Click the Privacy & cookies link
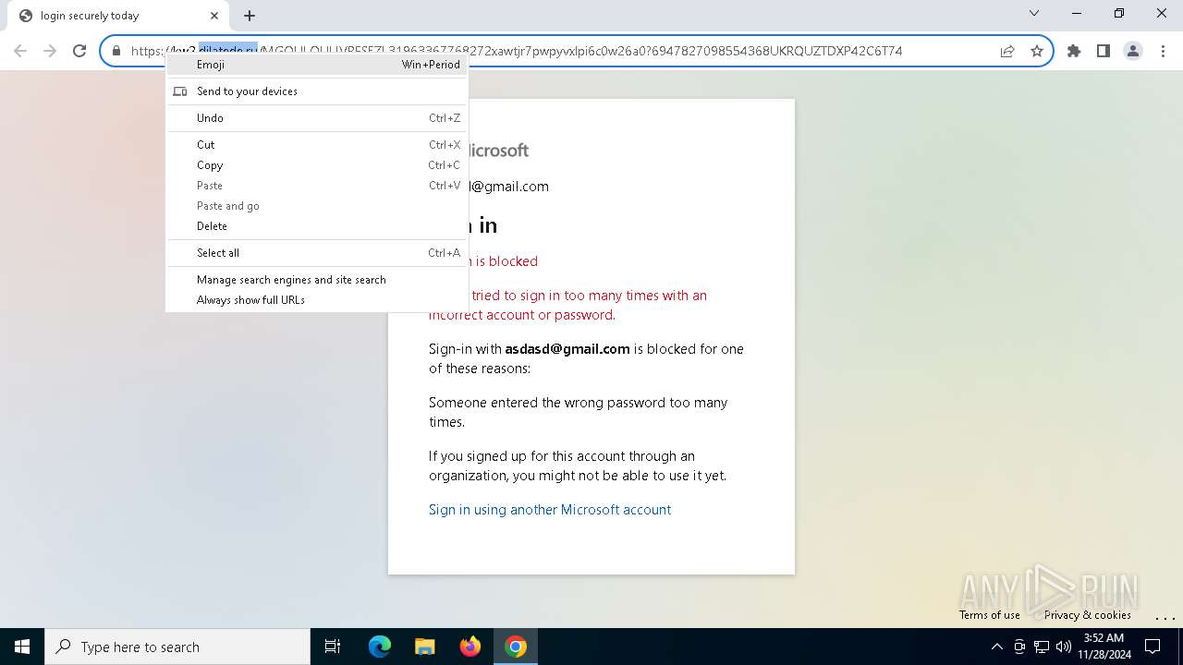 pyautogui.click(x=1088, y=615)
